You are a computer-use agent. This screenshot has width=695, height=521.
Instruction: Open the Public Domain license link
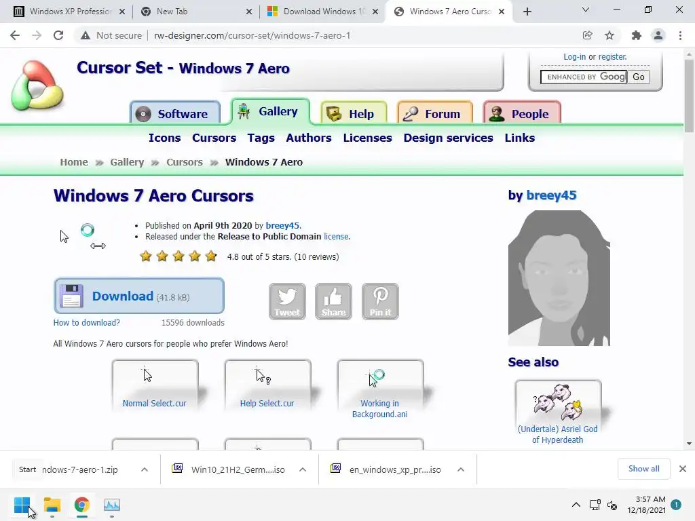336,237
